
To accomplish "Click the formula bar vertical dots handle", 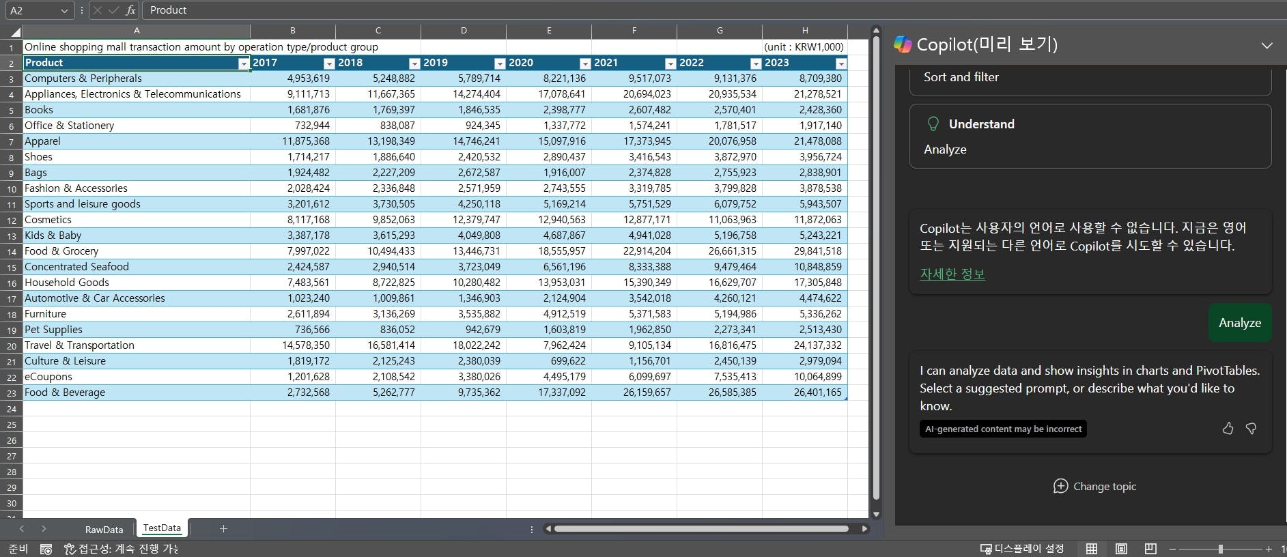I will click(82, 10).
